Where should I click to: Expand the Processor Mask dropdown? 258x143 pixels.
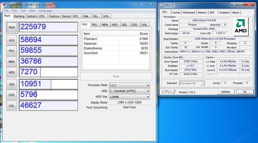(x=148, y=85)
